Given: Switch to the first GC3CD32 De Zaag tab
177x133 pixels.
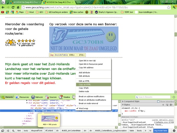Looking at the screenshot, I should (x=25, y=2).
